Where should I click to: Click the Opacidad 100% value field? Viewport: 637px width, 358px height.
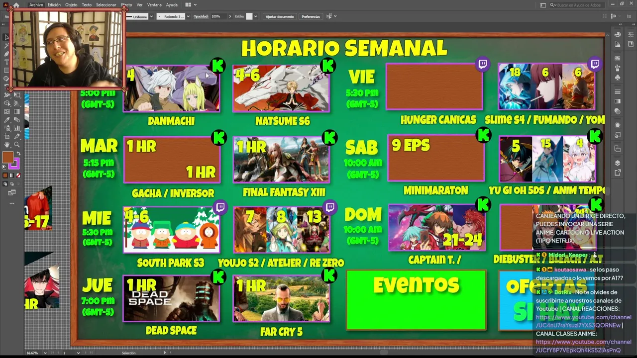218,16
